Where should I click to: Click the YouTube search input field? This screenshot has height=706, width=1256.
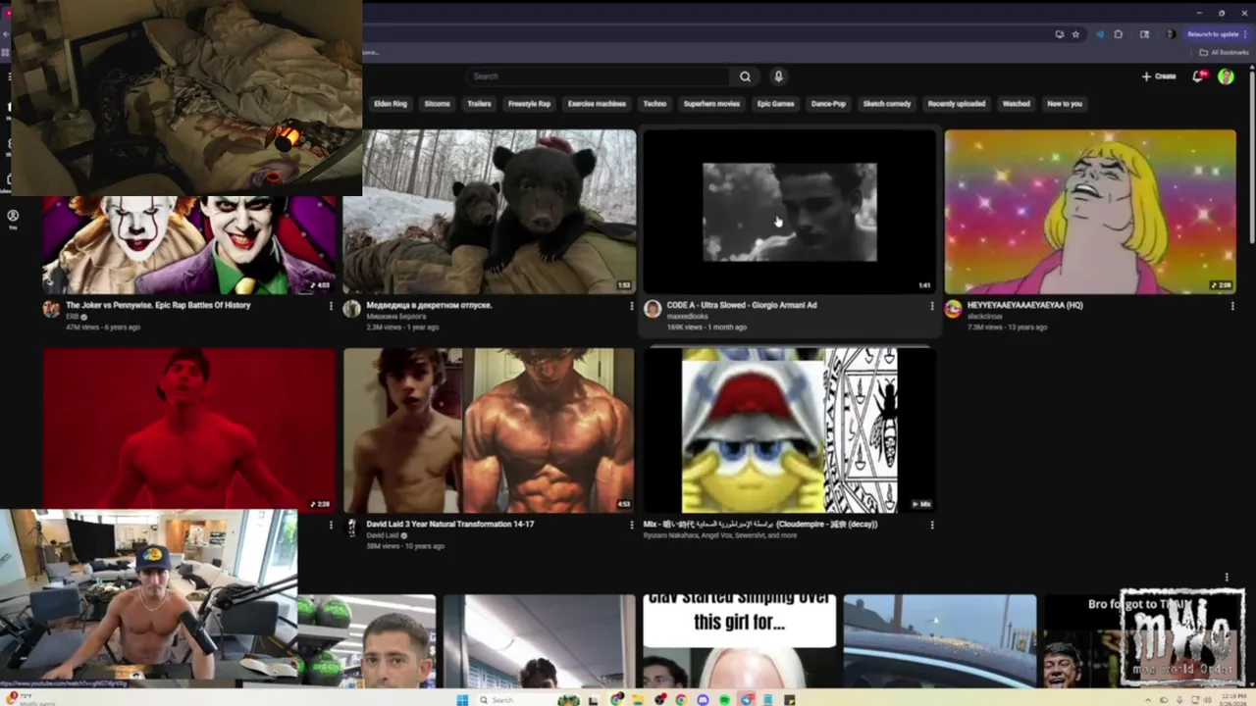pos(597,76)
